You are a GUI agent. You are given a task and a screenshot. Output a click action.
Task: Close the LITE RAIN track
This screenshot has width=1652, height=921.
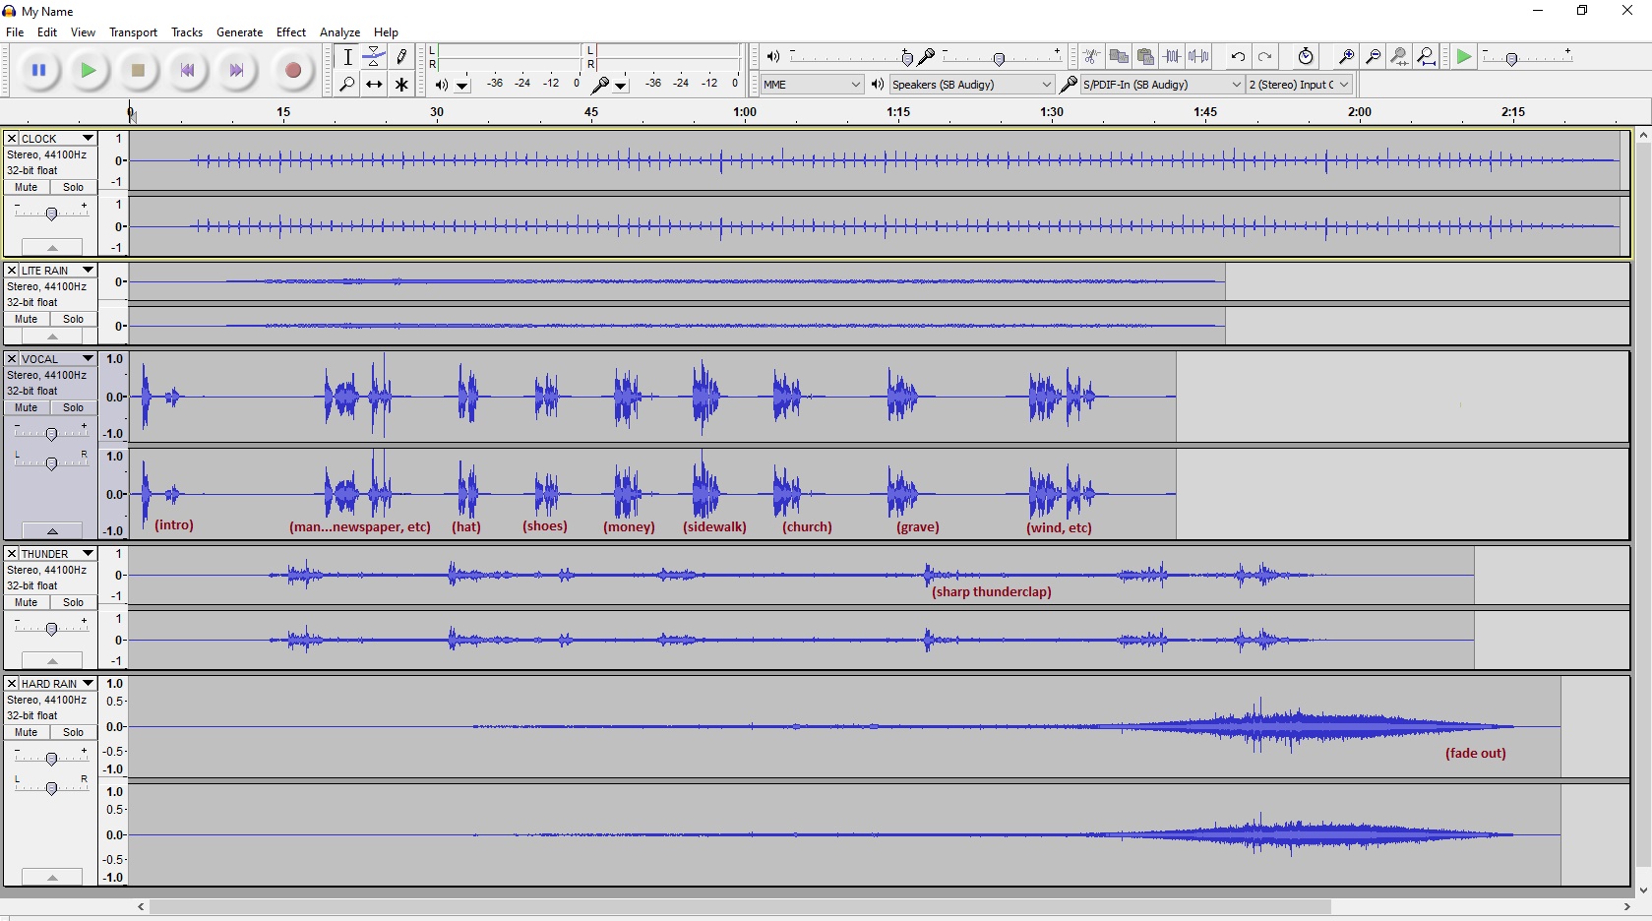tap(12, 271)
